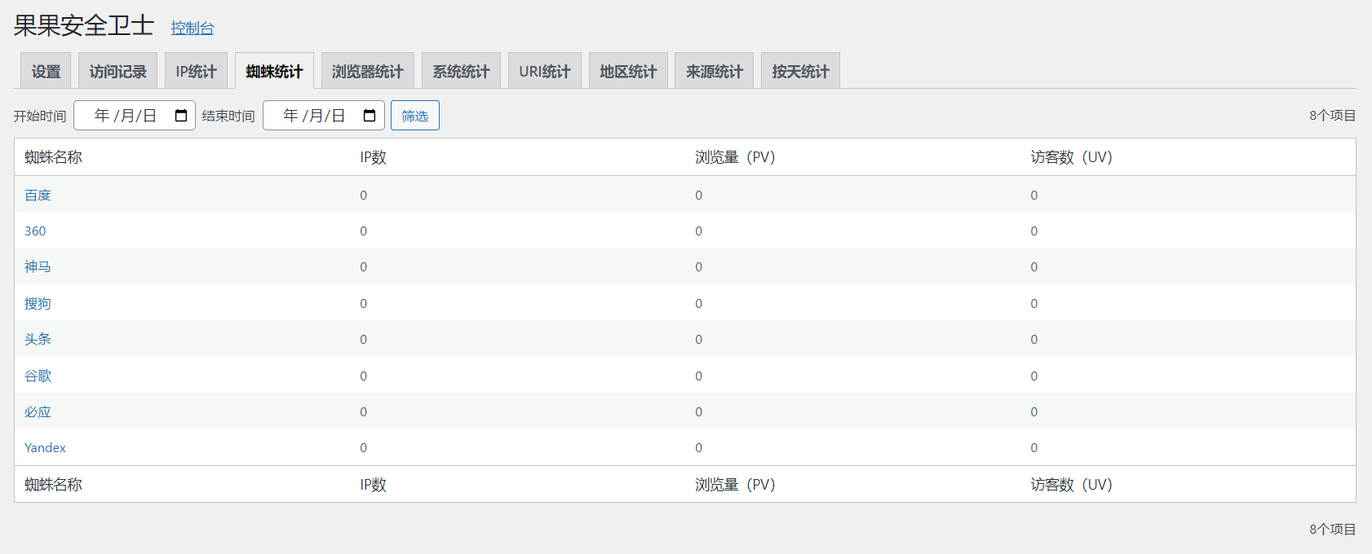
Task: Open the 控制台 link
Action: (x=193, y=28)
